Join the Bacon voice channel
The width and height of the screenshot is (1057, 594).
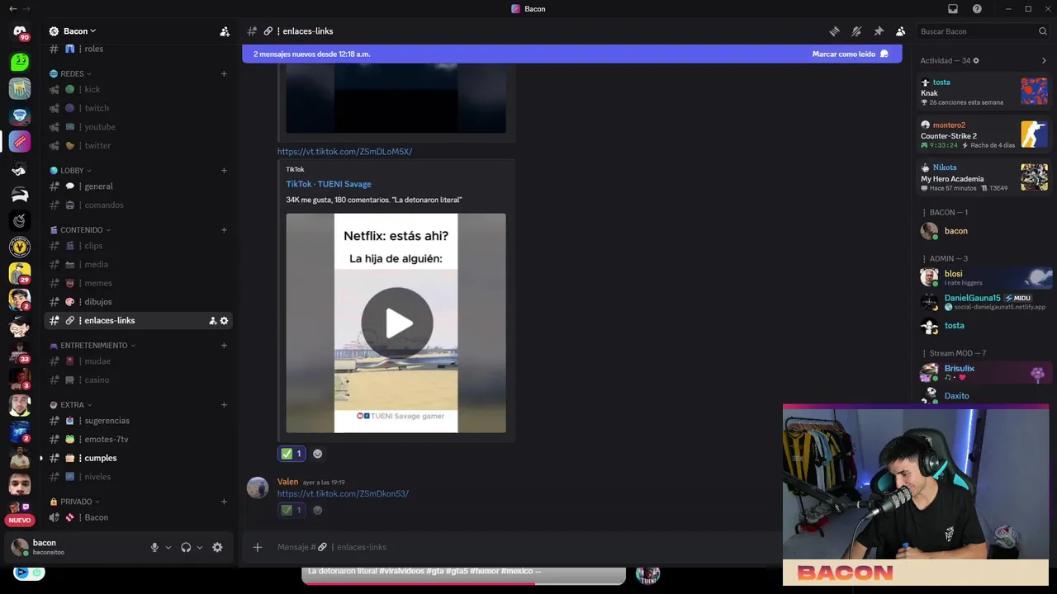(x=138, y=517)
